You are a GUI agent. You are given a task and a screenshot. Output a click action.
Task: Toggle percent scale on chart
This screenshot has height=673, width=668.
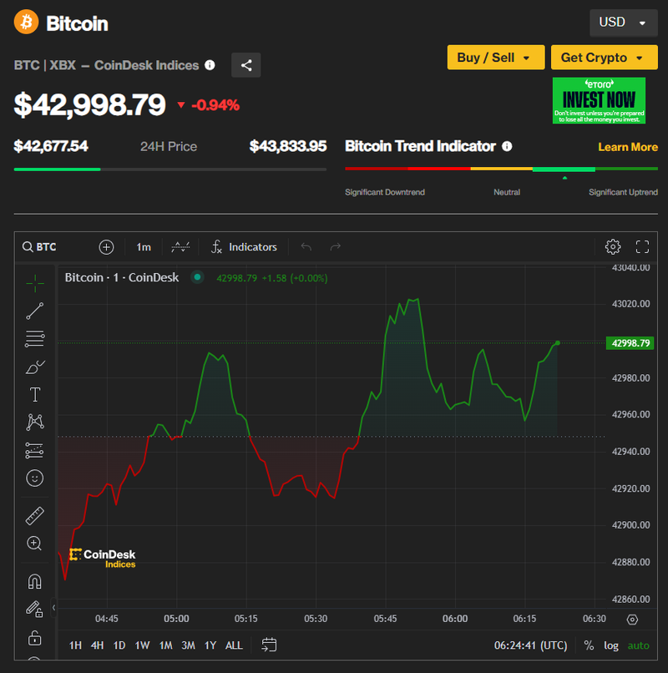tap(589, 645)
